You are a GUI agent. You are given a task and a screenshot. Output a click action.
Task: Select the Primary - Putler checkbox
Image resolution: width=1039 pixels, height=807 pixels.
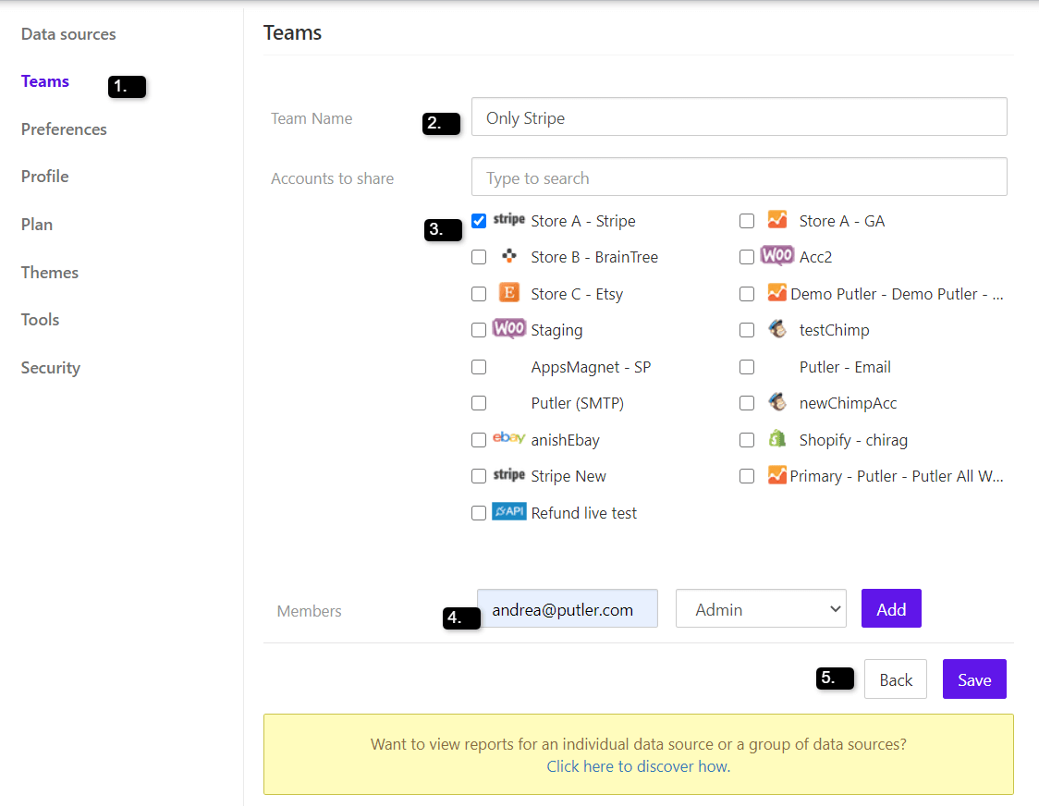click(x=747, y=476)
